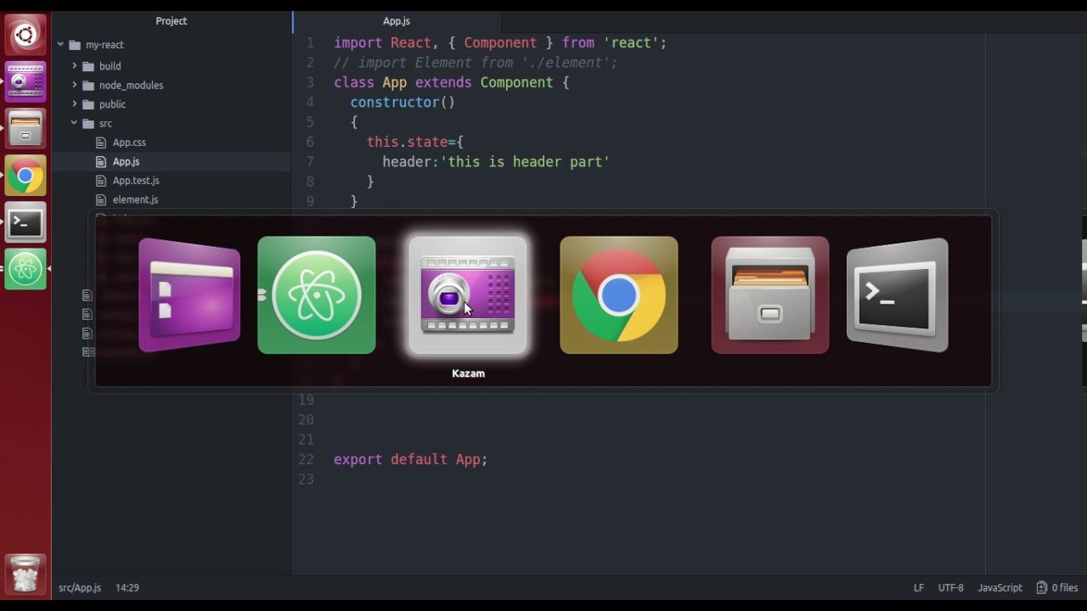Open Files from the Ubuntu launcher
The image size is (1087, 611).
pyautogui.click(x=25, y=129)
